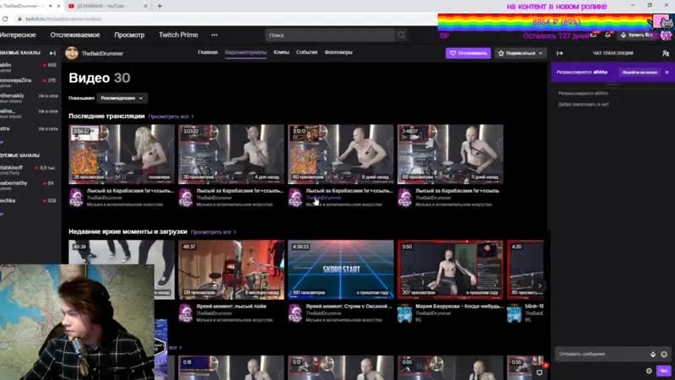The width and height of the screenshot is (675, 380).
Task: Collapse the left channels sidebar arrow
Action: [52, 53]
